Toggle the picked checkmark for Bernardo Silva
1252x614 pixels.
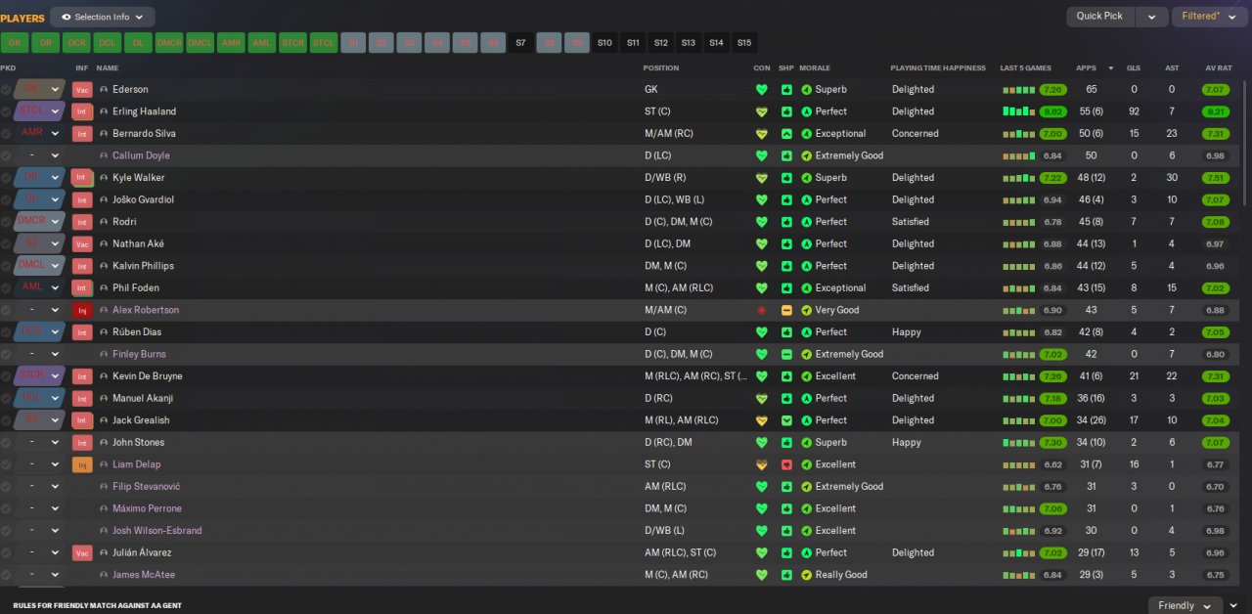(x=6, y=134)
